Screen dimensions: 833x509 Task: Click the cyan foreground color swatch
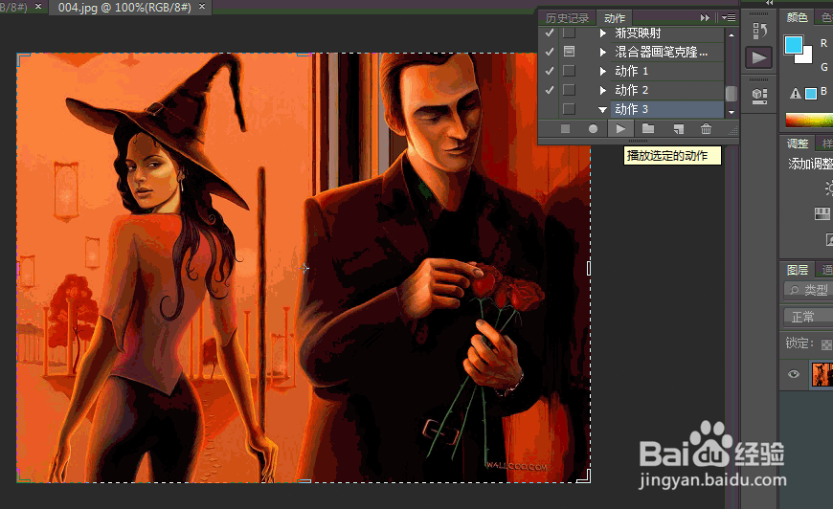pos(793,45)
